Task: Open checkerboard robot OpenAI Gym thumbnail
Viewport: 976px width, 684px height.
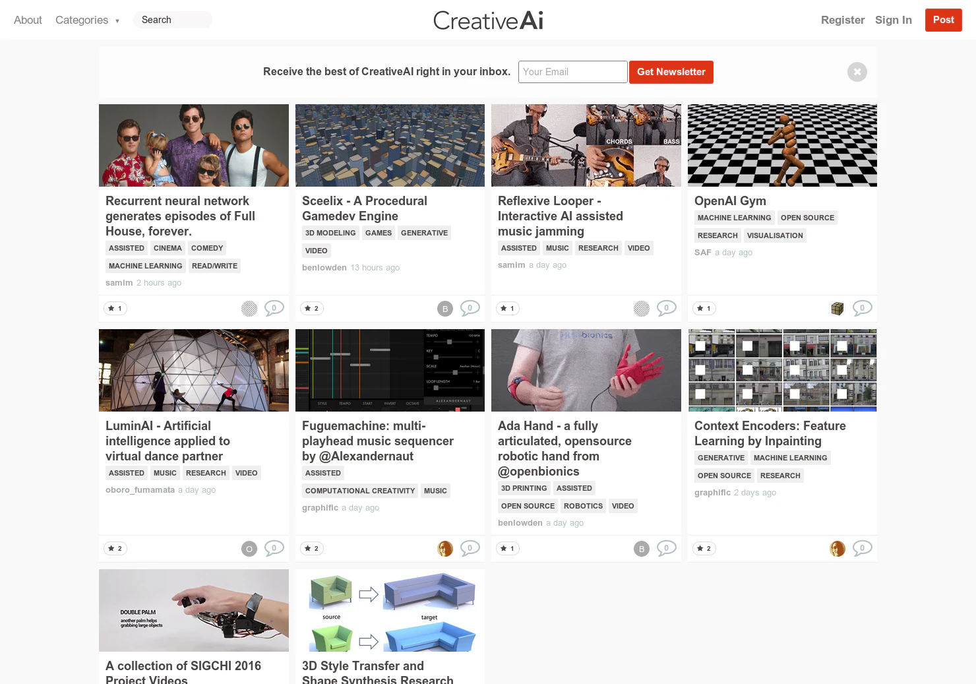Action: coord(782,145)
